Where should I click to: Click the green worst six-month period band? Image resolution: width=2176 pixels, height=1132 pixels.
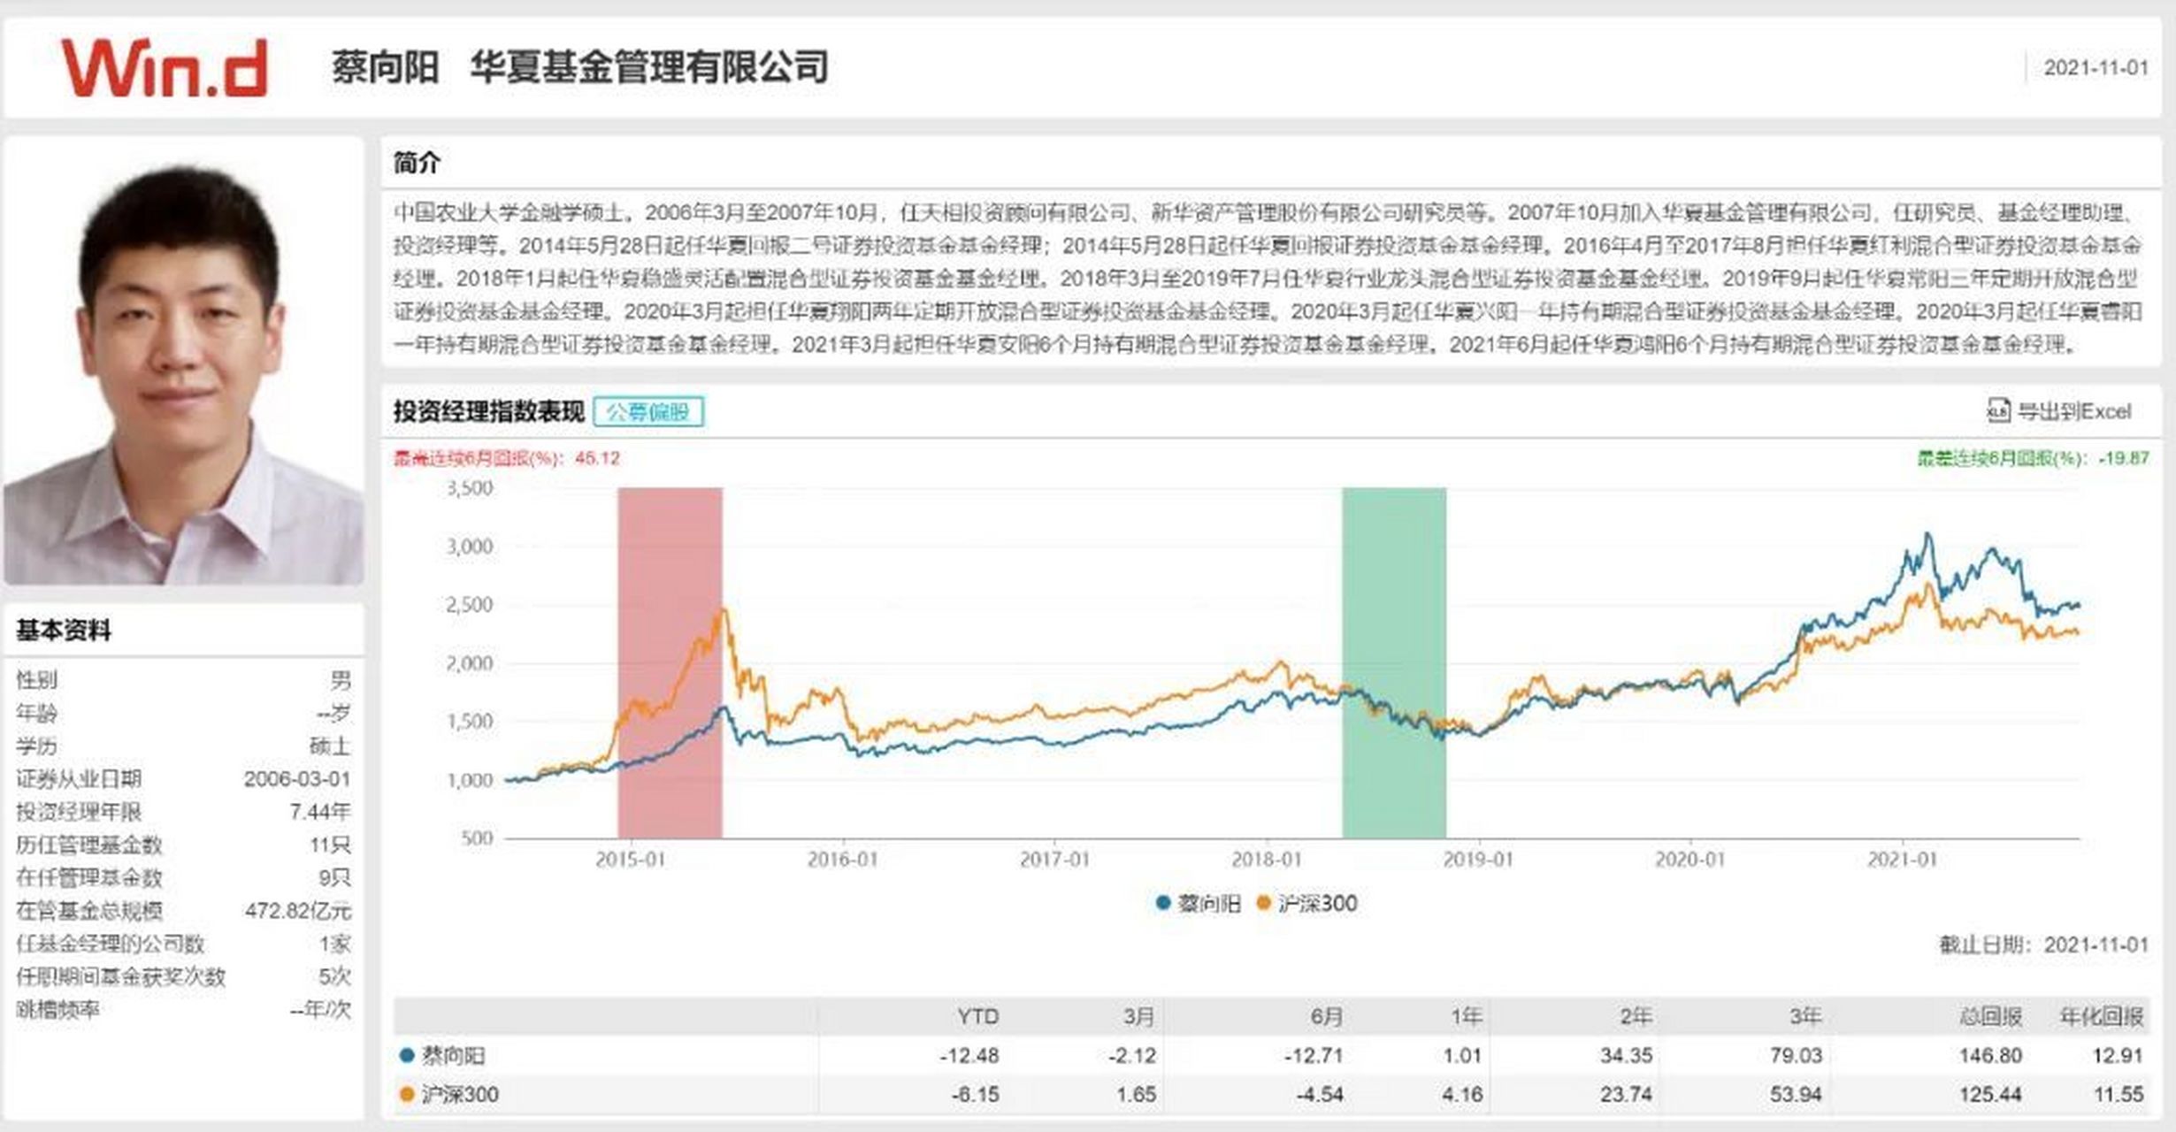1394,662
